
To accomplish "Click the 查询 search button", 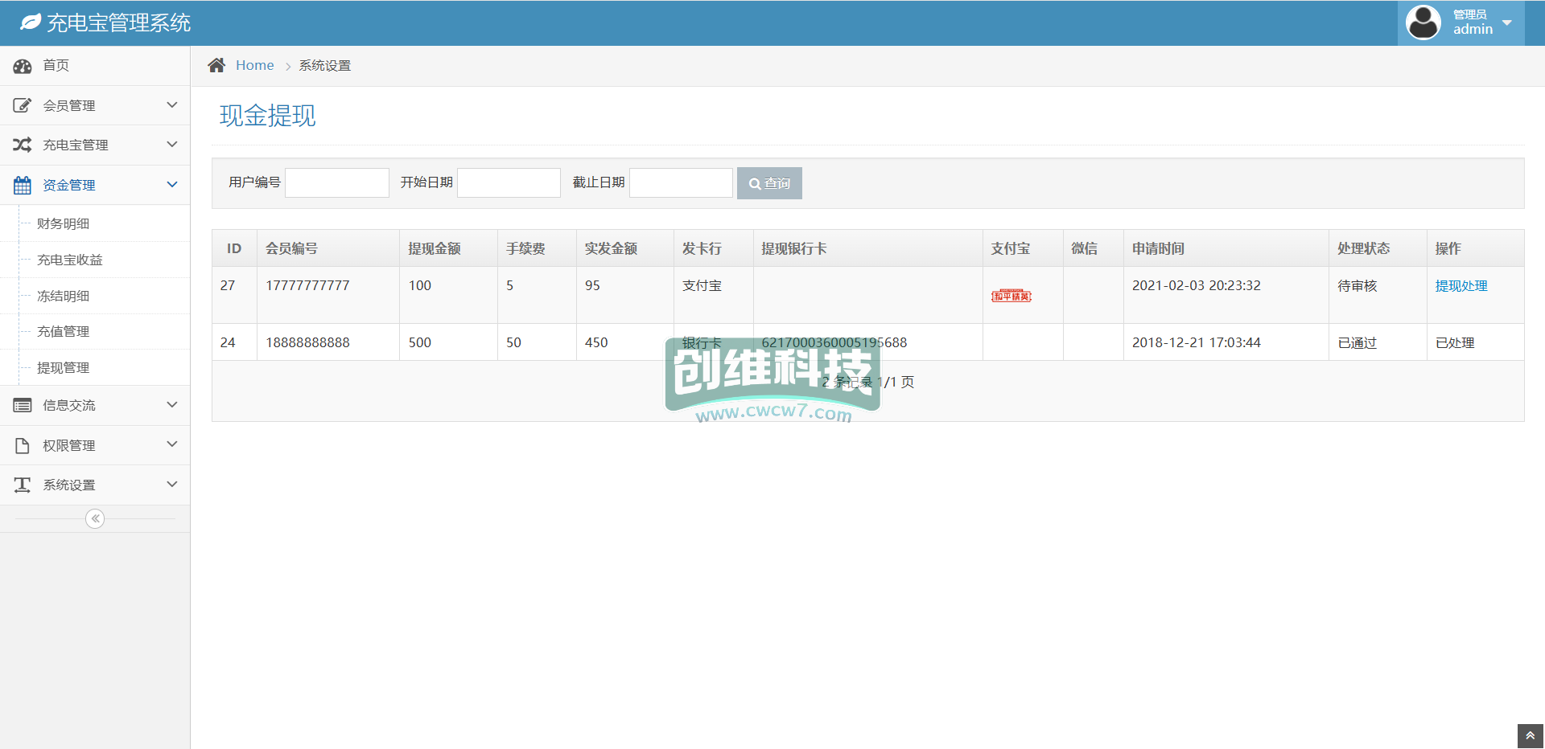I will (769, 183).
